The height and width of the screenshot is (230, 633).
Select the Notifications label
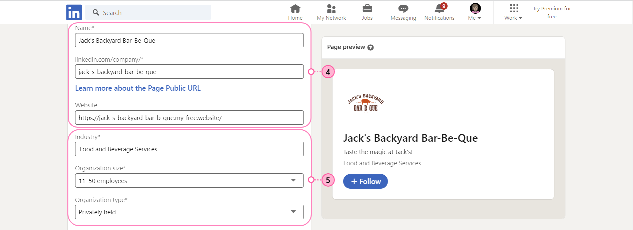(x=439, y=18)
